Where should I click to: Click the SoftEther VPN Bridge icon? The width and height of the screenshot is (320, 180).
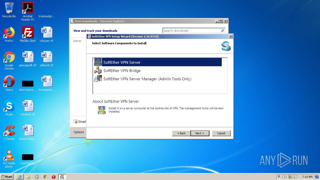(98, 70)
